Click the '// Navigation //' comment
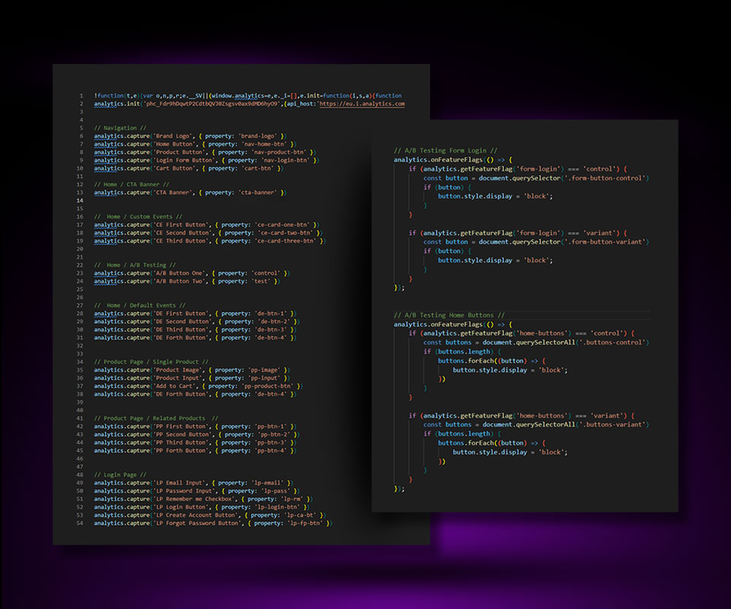Screen dimensions: 731x609 [120, 128]
